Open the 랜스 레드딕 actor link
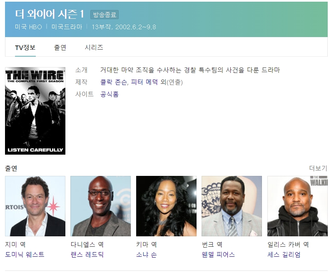 click(x=87, y=255)
